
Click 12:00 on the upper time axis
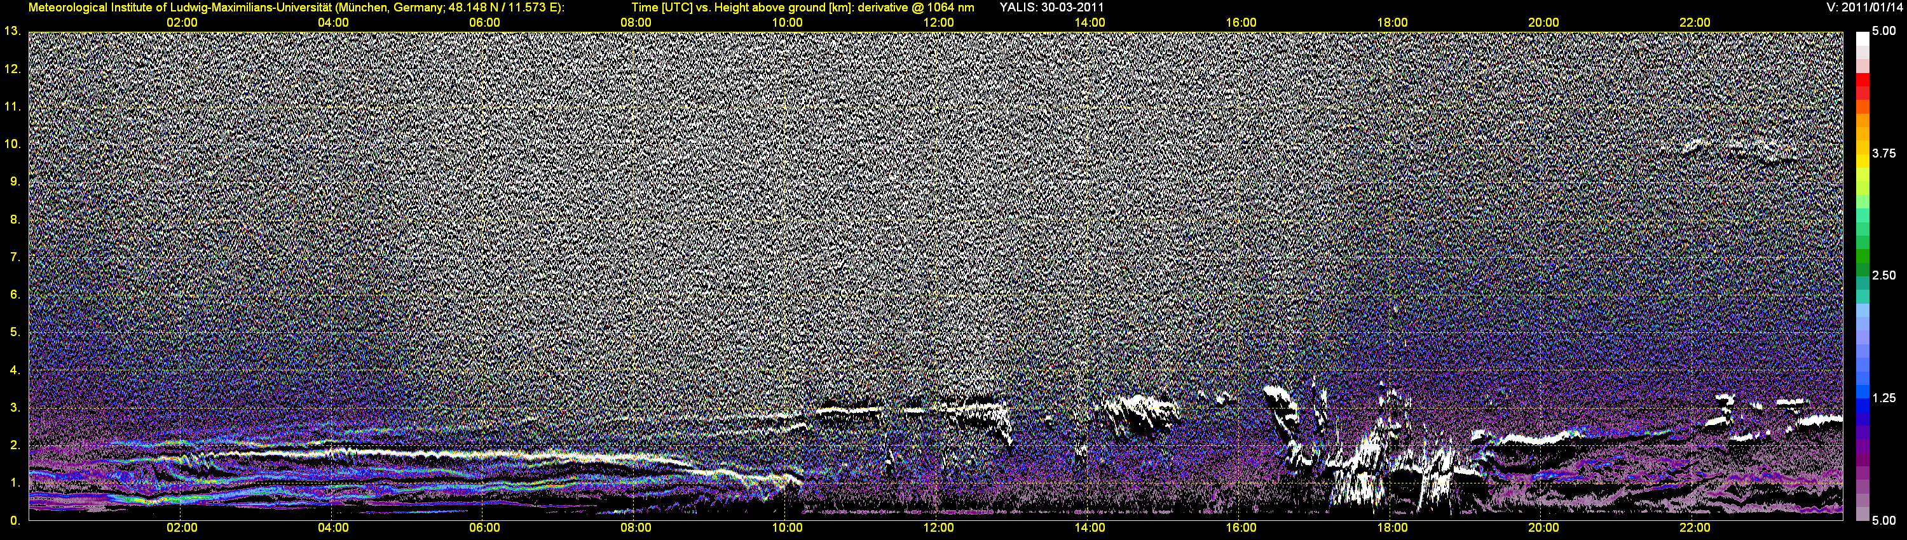[938, 23]
